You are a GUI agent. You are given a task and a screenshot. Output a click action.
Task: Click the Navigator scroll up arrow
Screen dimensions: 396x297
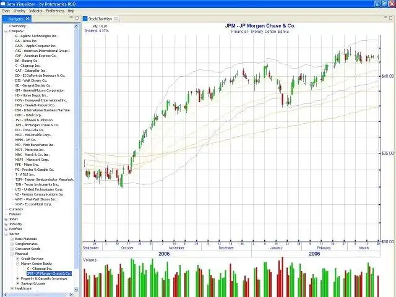click(77, 26)
